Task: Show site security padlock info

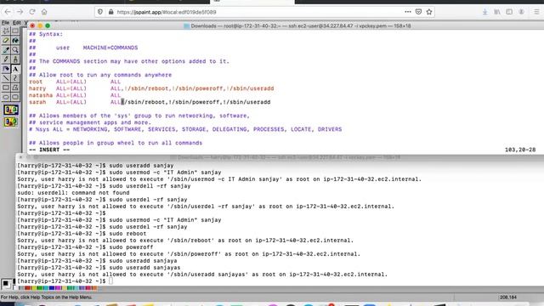Action: tap(110, 12)
